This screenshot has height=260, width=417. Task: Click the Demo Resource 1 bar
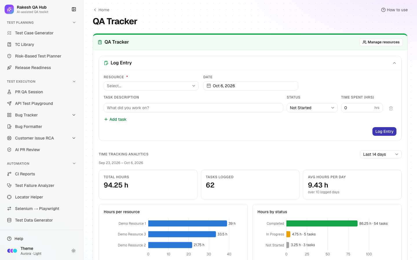[x=188, y=224]
